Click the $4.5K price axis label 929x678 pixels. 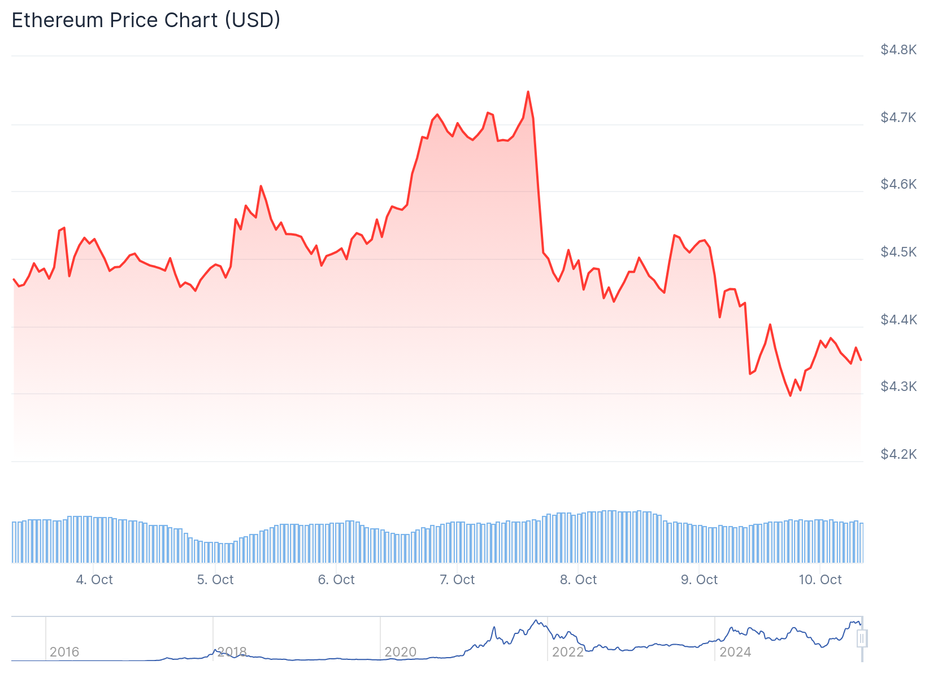[x=898, y=252]
